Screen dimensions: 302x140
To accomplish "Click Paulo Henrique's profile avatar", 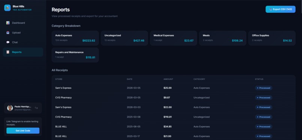I will point(10,108).
